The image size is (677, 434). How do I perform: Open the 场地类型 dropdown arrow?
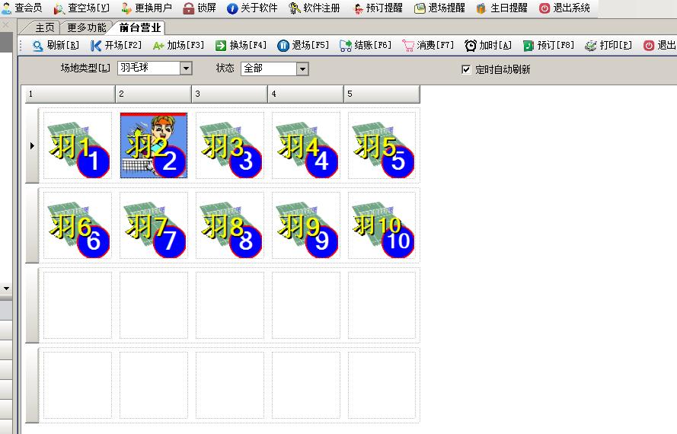click(186, 69)
